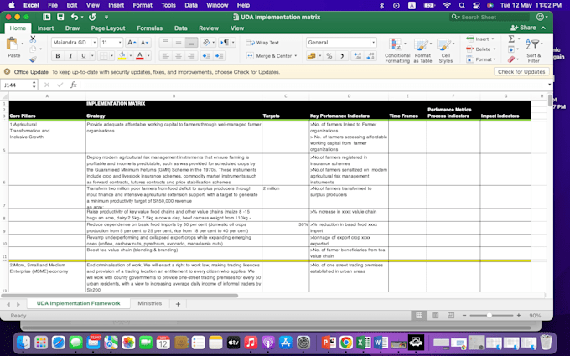Toggle Italic formatting
This screenshot has width=570, height=356.
(x=70, y=56)
